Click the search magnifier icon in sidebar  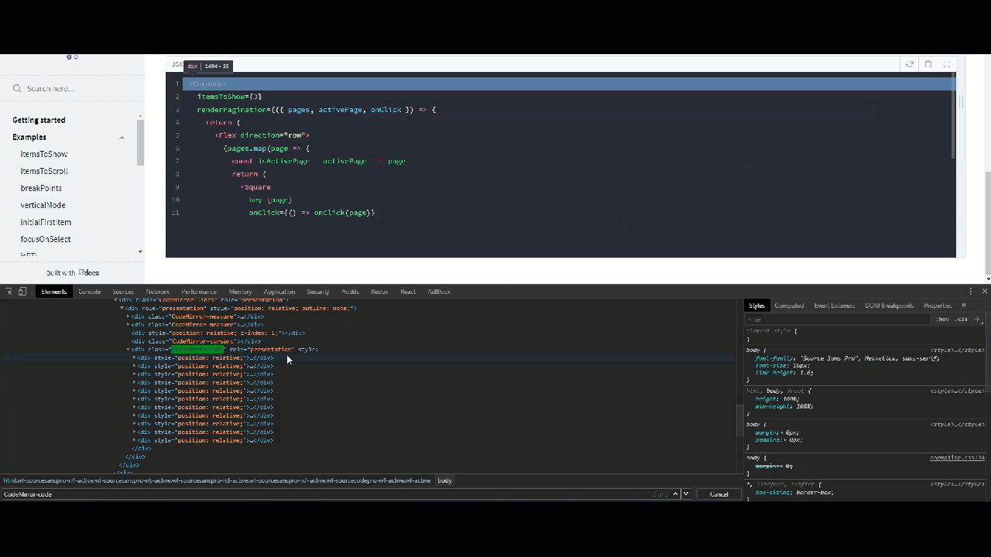(x=17, y=88)
